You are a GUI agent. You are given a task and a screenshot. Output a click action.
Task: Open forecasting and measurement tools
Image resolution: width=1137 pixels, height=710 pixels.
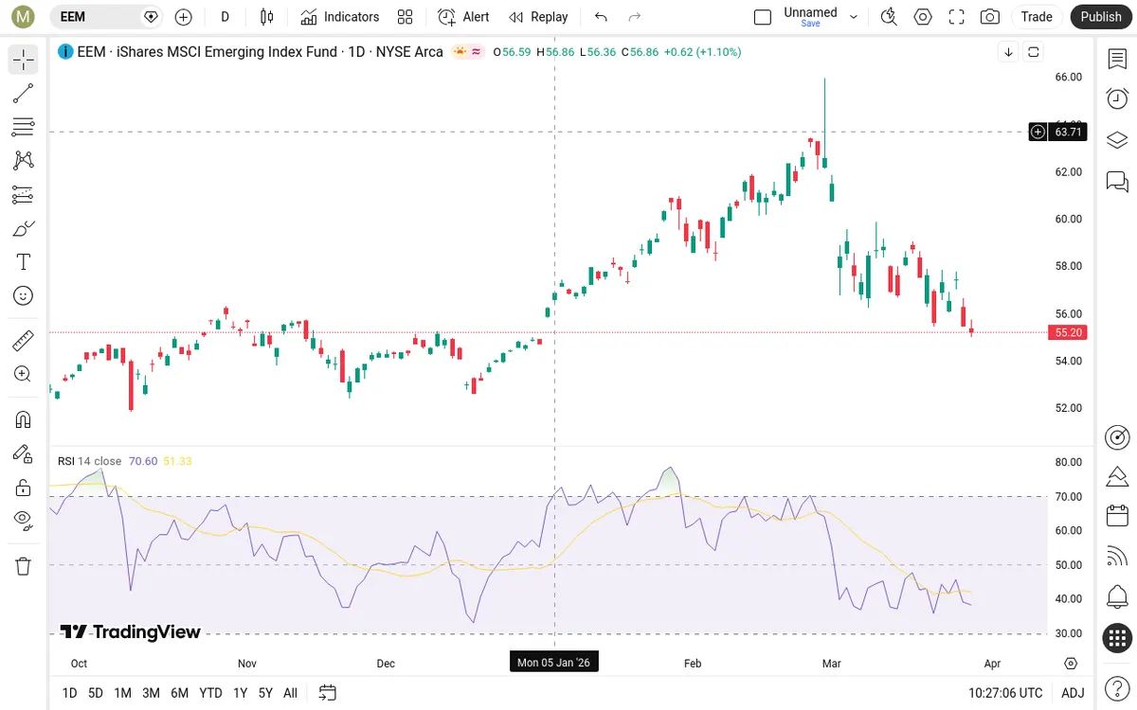pos(24,195)
